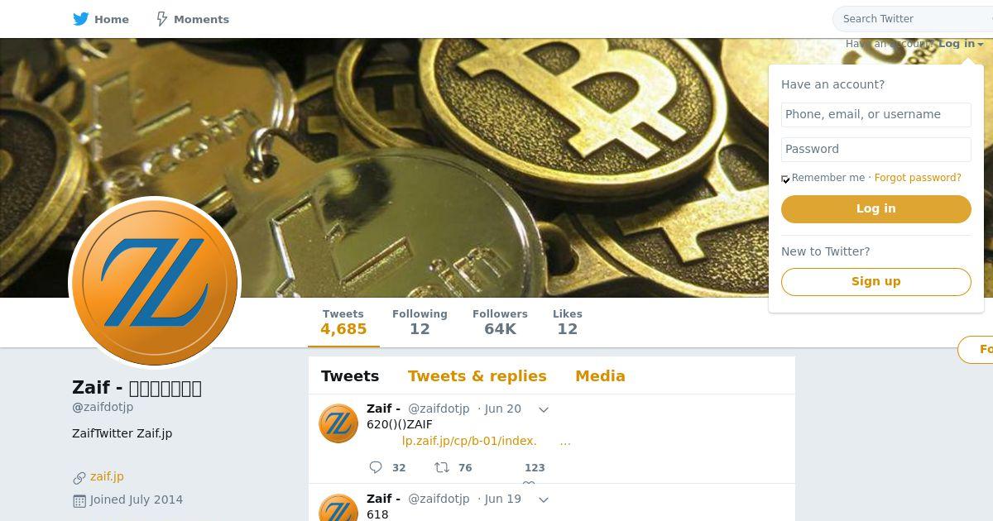Viewport: 993px width, 521px height.
Task: Click the Zaif avatar beside the Jun 20 tweet
Action: coord(338,423)
